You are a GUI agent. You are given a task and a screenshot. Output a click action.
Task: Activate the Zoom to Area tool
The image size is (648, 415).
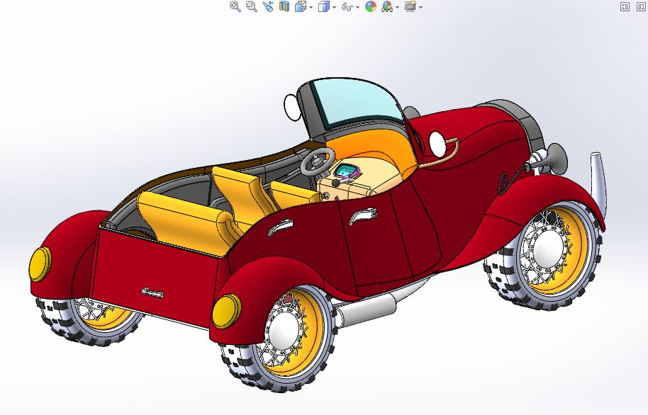click(x=251, y=6)
